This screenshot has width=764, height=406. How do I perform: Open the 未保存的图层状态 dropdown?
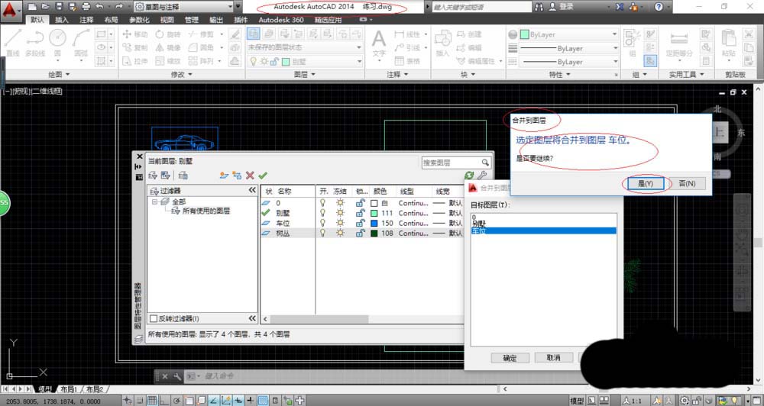tap(305, 47)
